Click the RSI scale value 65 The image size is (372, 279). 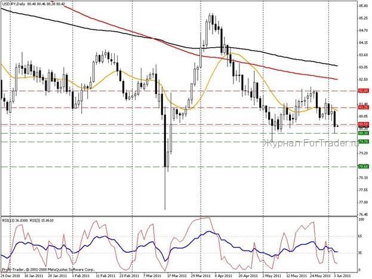[x=361, y=237]
